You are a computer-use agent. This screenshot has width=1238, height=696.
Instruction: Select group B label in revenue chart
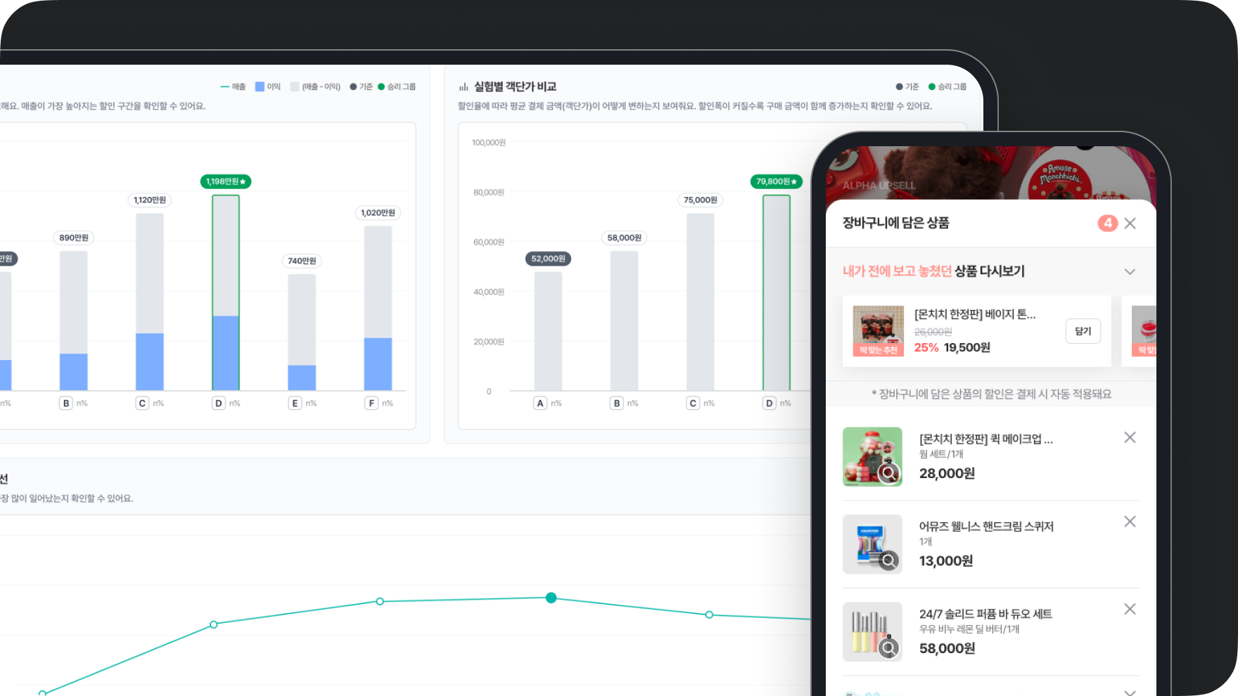pyautogui.click(x=66, y=403)
